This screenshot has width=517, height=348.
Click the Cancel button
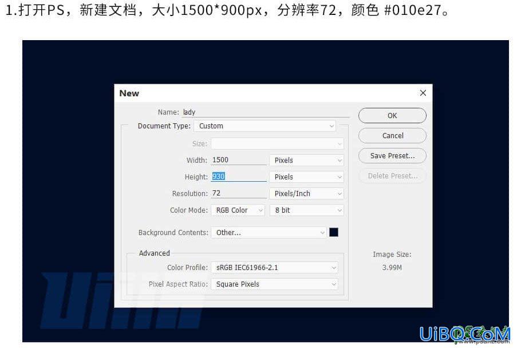click(x=392, y=136)
